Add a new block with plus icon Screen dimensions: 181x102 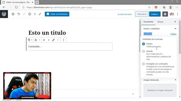point(13,14)
